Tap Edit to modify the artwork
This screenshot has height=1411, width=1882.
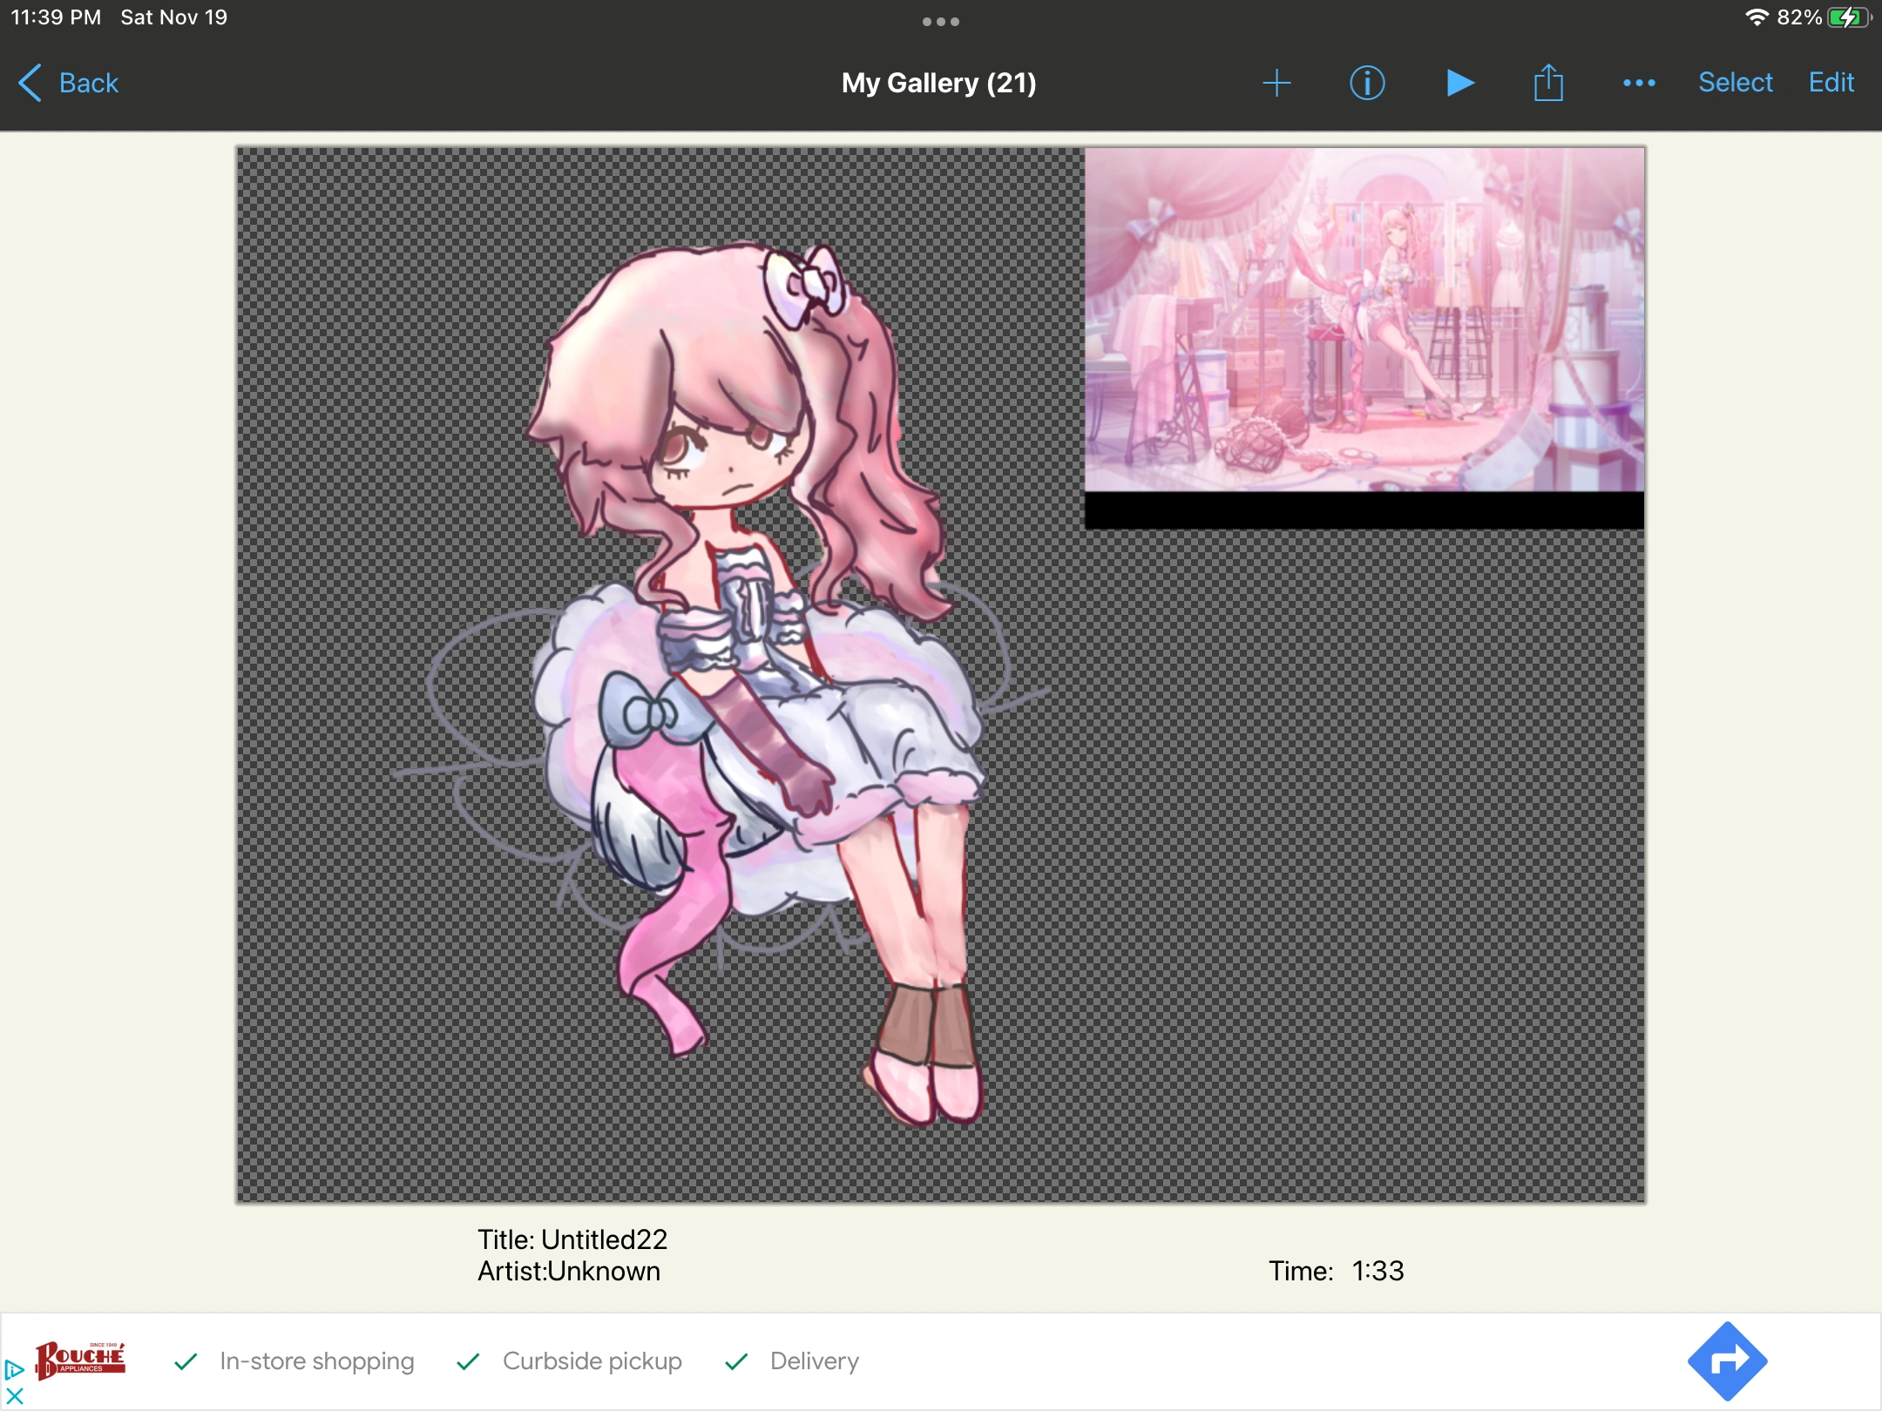(x=1831, y=83)
